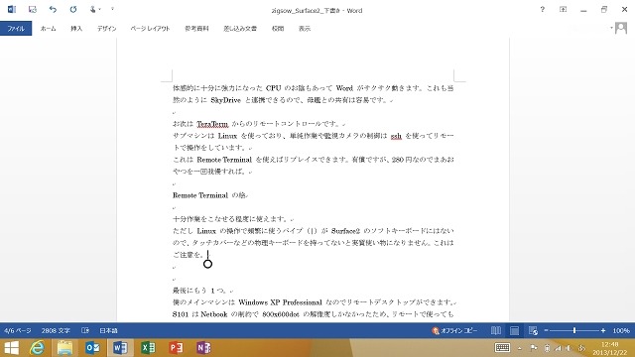The width and height of the screenshot is (635, 357).
Task: Open the デザイン tab
Action: tap(106, 29)
